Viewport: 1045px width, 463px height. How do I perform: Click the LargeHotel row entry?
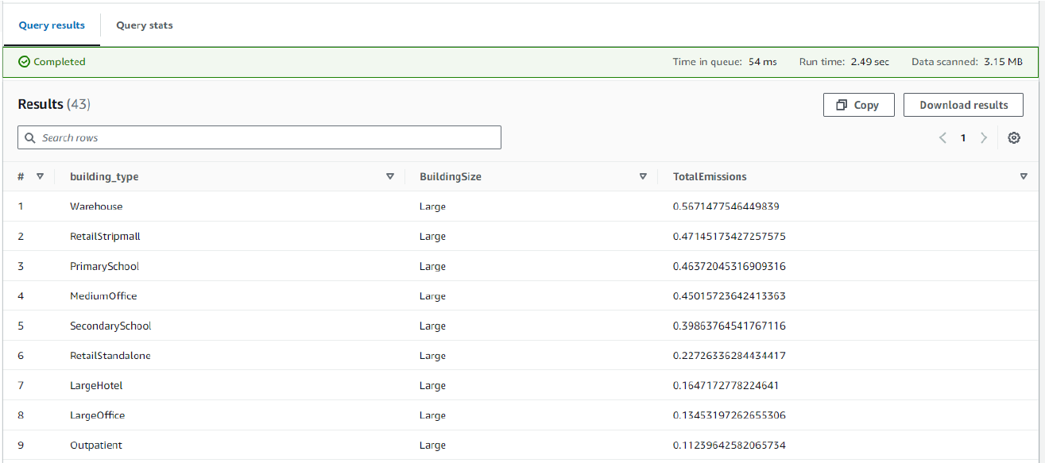pyautogui.click(x=96, y=386)
